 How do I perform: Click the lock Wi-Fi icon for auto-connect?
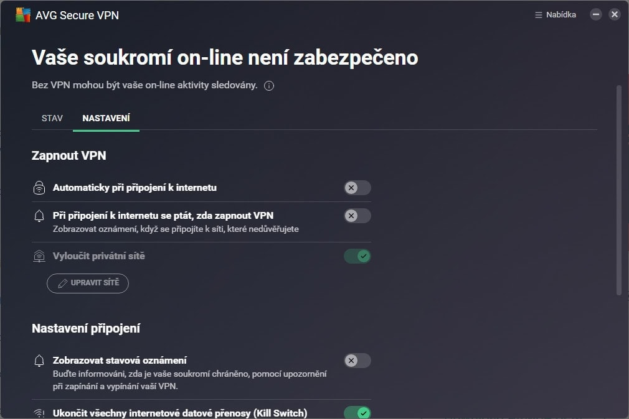tap(39, 188)
